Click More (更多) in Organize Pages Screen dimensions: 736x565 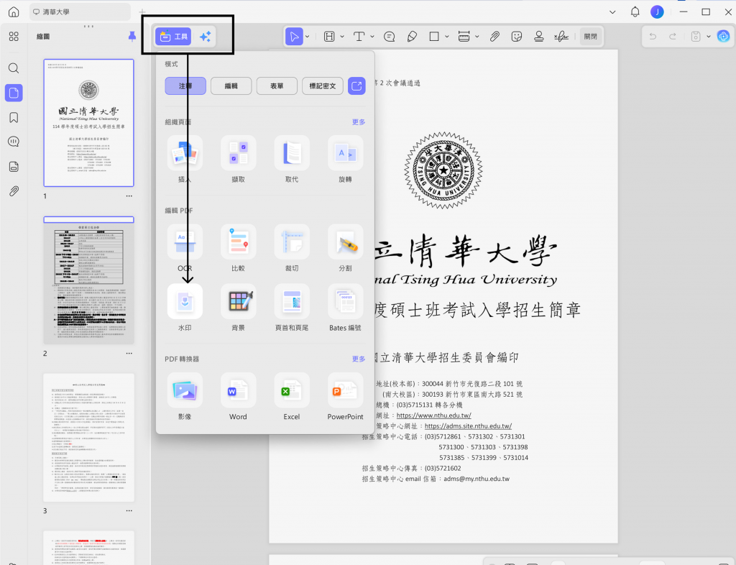[x=359, y=122]
